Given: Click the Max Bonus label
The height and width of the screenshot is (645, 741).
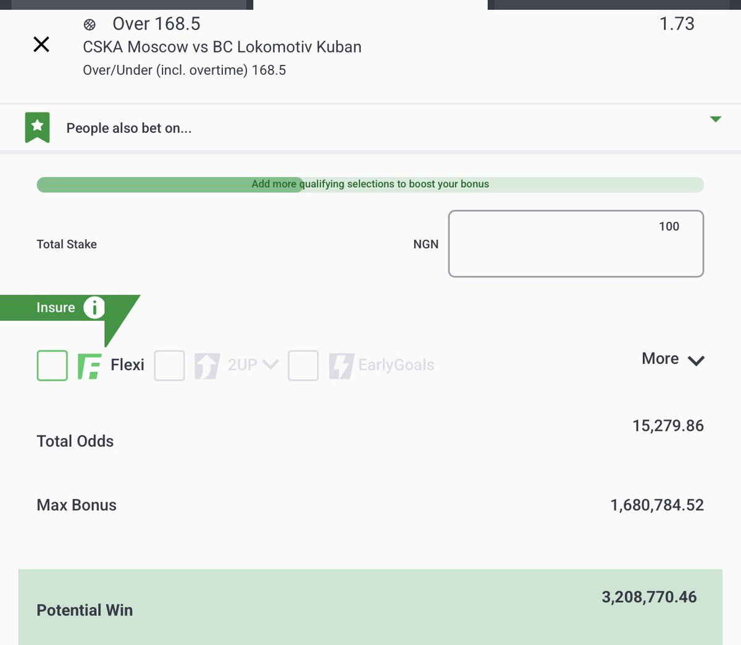Looking at the screenshot, I should pyautogui.click(x=77, y=505).
